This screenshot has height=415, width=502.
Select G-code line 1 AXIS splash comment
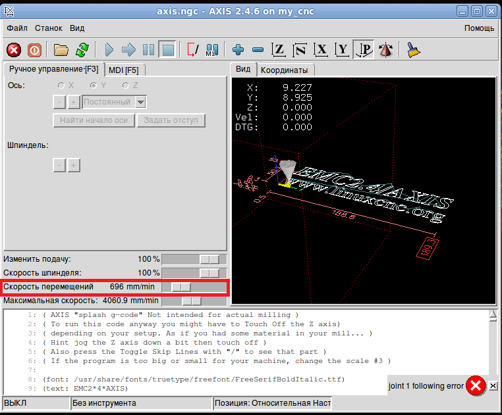coord(171,315)
